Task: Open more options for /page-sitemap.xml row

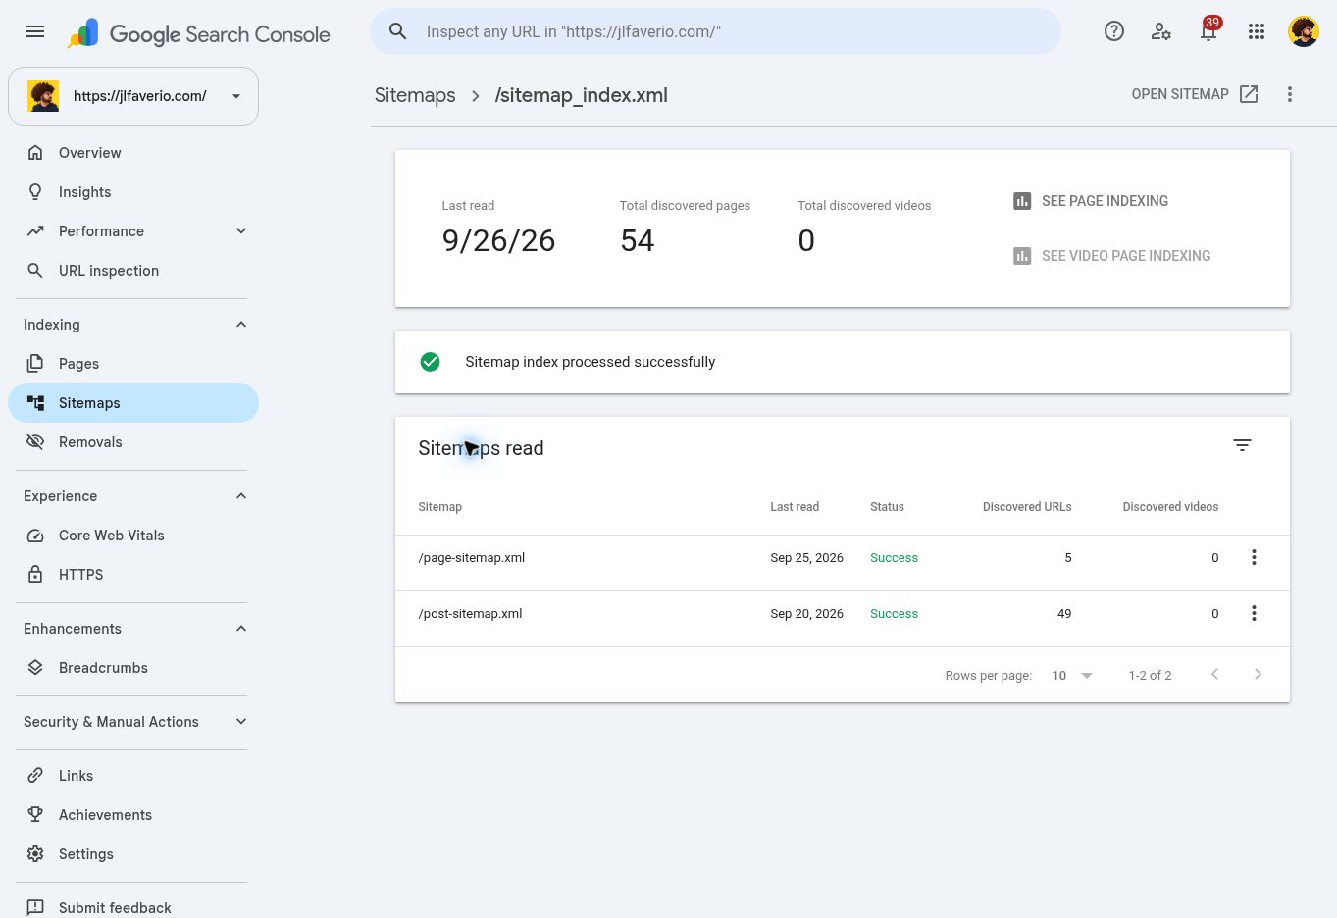Action: pyautogui.click(x=1254, y=557)
